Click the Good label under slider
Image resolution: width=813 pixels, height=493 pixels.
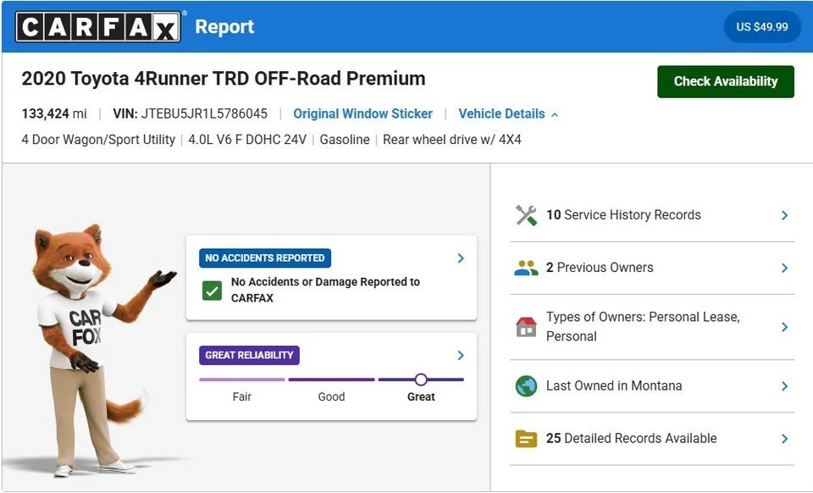[x=331, y=396]
